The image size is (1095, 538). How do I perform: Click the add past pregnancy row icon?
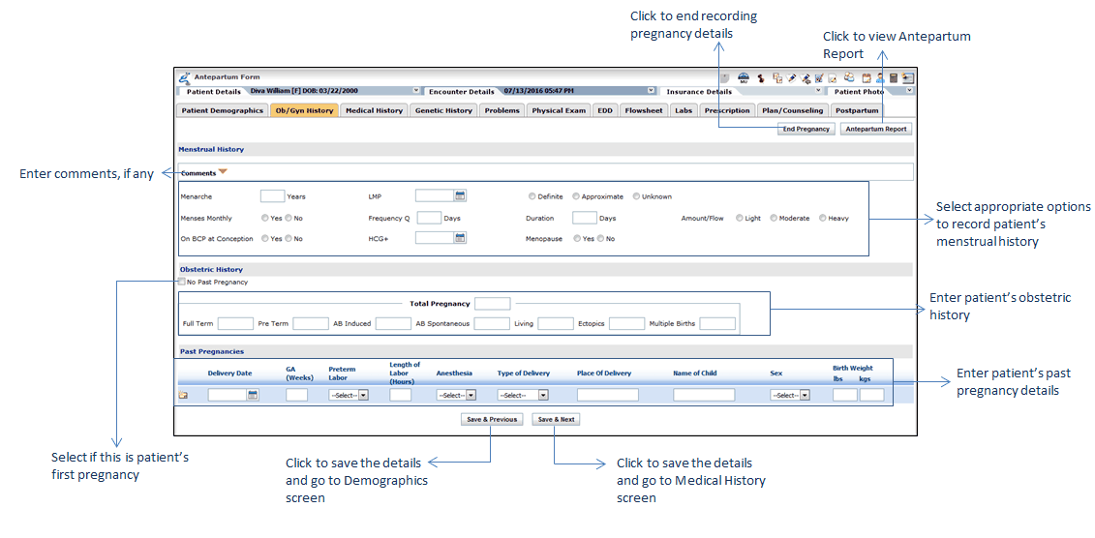click(183, 395)
